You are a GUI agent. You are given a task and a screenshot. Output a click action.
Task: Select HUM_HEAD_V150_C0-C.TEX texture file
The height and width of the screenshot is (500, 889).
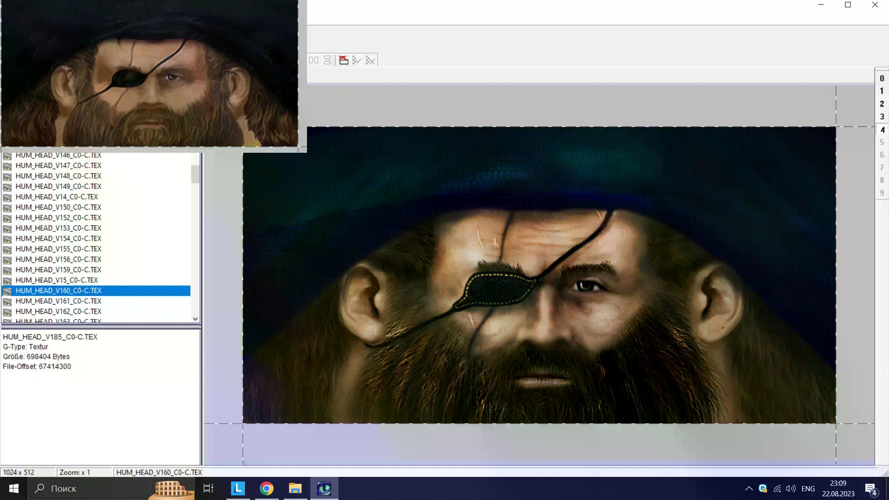(58, 207)
